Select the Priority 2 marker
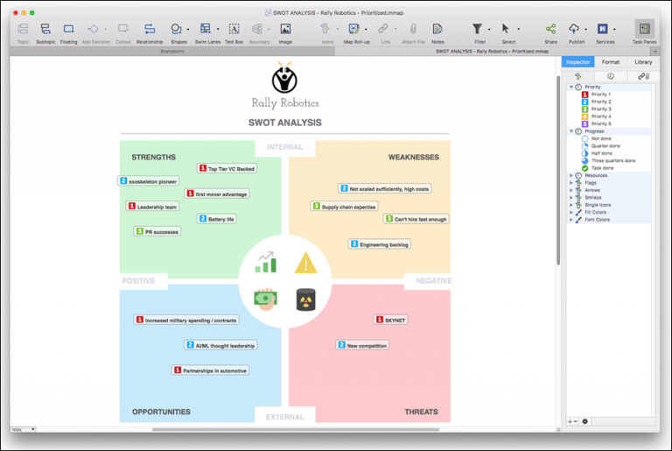Viewport: 672px width, 451px height. 596,102
